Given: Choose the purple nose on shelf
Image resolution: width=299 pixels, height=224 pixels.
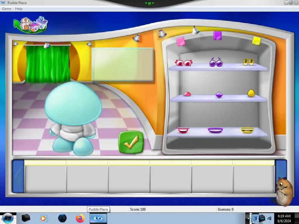Looking at the screenshot, I should tap(219, 95).
